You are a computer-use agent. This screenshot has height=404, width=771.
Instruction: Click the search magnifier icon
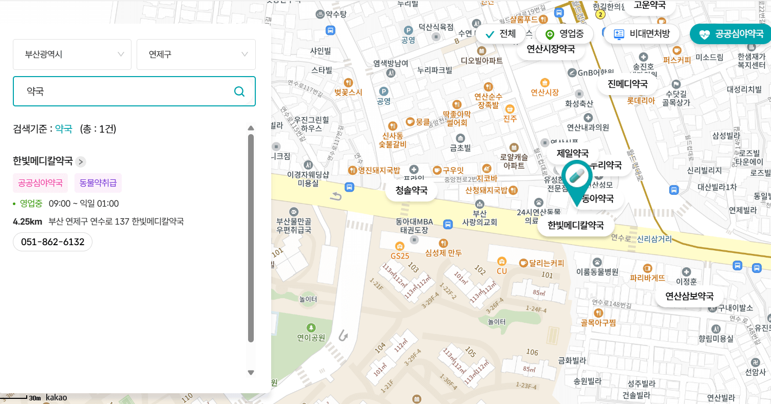239,91
